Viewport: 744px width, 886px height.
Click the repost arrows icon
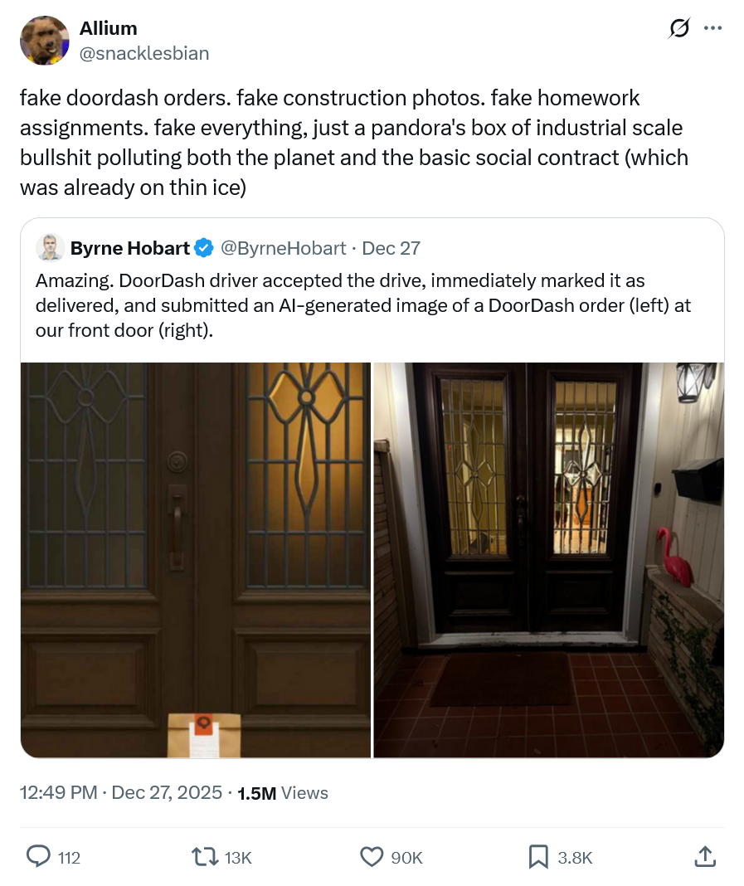coord(205,857)
